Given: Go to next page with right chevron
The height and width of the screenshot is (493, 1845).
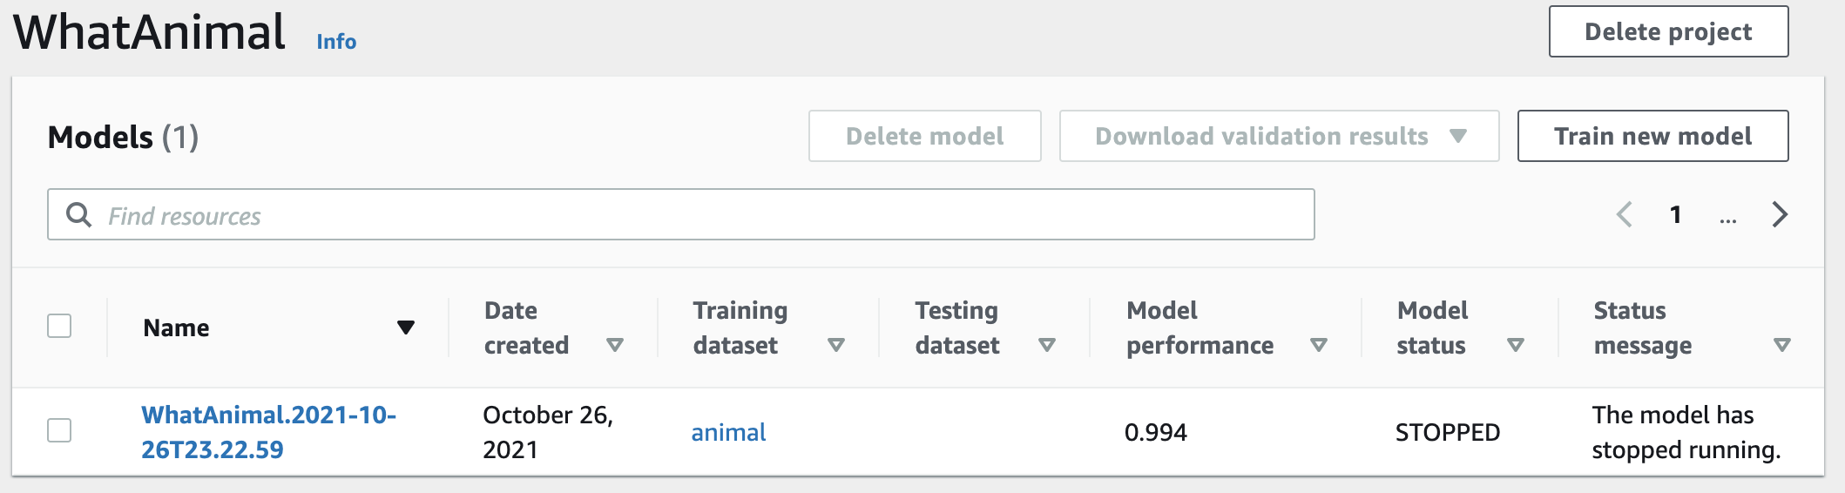Looking at the screenshot, I should pos(1780,214).
